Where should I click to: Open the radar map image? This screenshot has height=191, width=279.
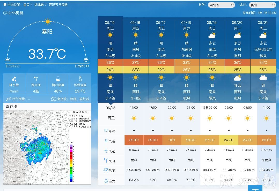47,147
